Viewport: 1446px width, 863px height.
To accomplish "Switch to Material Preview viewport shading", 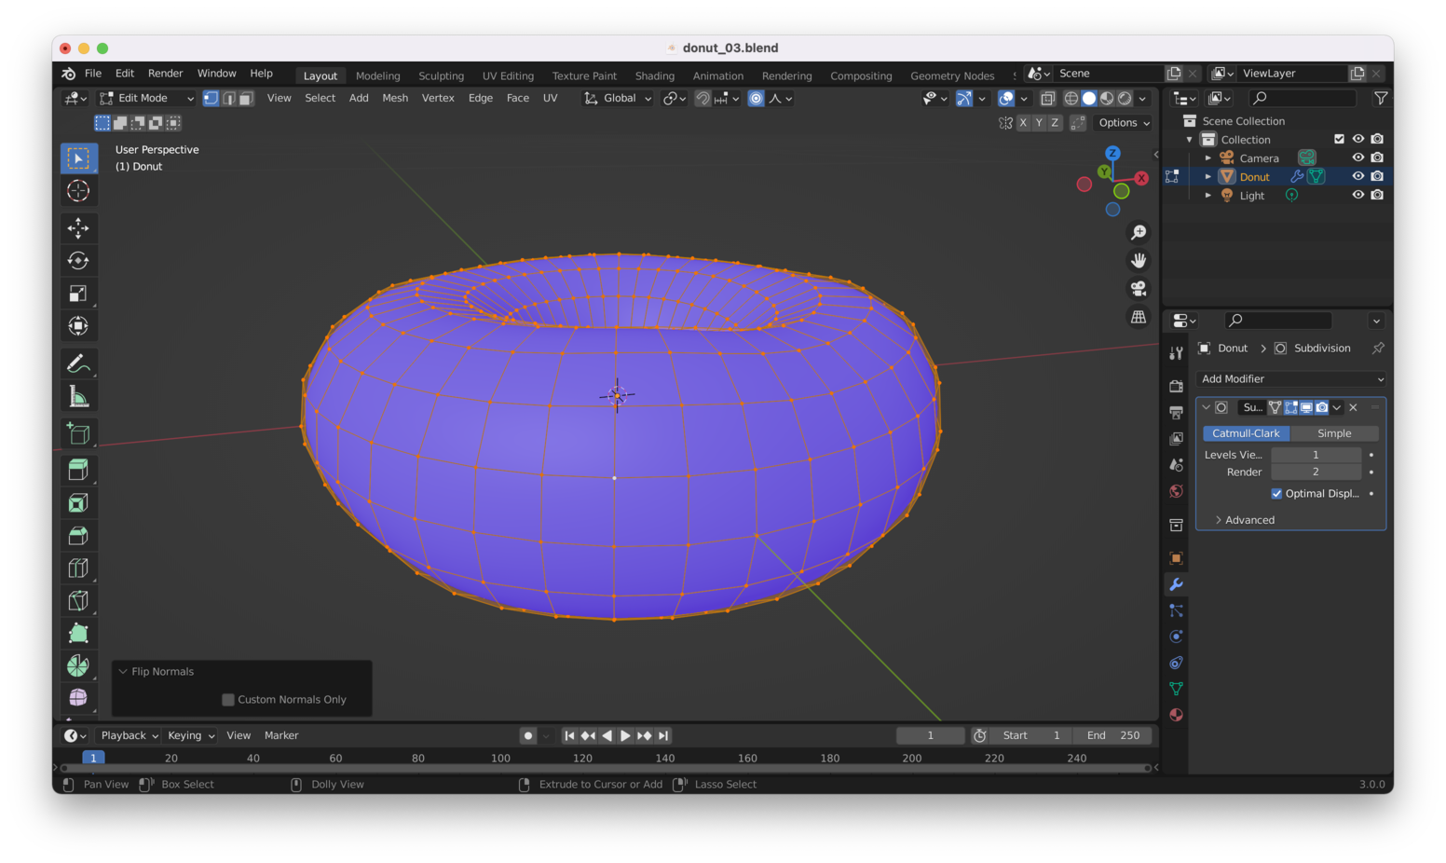I will [1105, 98].
